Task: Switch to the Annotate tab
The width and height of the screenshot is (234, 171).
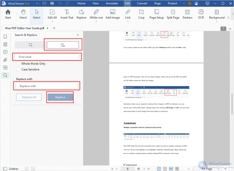Action: coord(112,4)
